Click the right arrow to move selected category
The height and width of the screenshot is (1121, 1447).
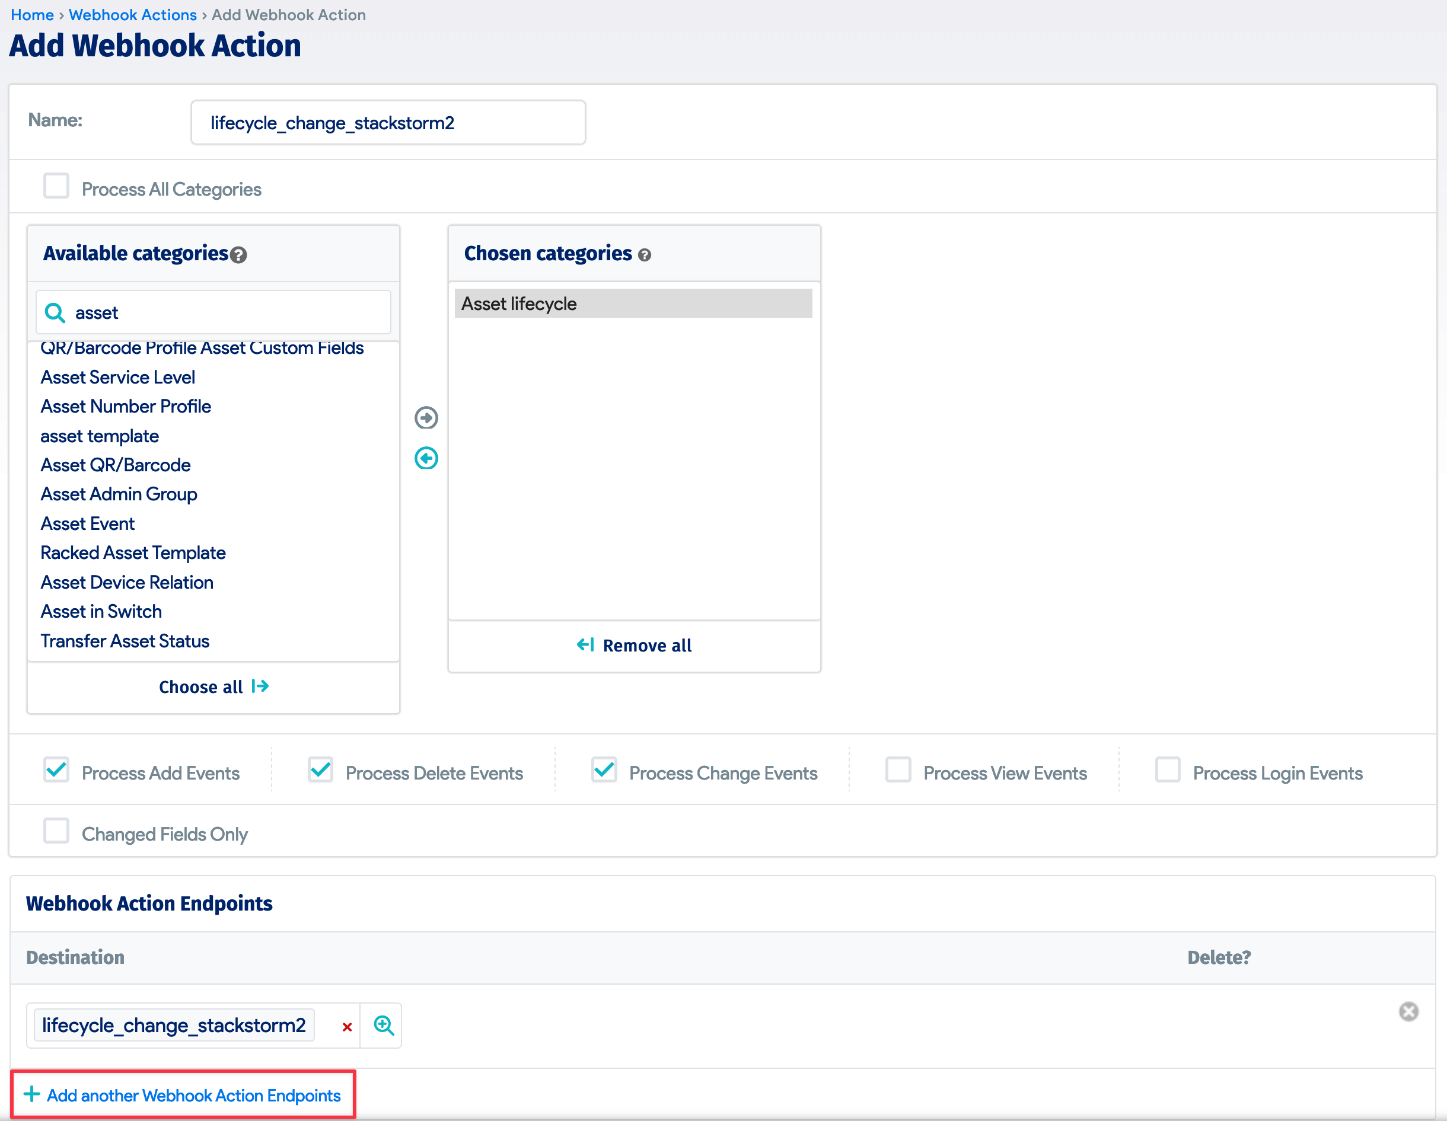[x=426, y=418]
